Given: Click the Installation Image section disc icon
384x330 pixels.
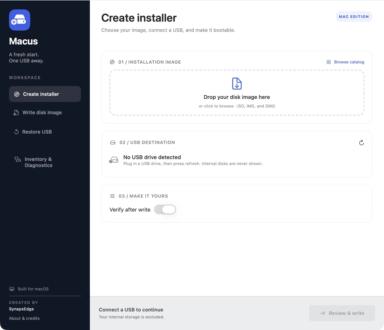Looking at the screenshot, I should point(112,62).
